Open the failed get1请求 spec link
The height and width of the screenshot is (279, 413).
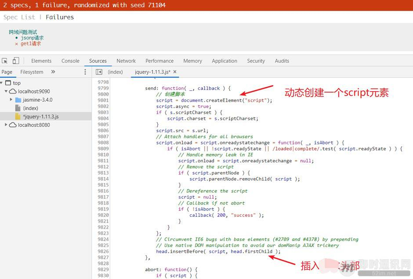point(31,44)
